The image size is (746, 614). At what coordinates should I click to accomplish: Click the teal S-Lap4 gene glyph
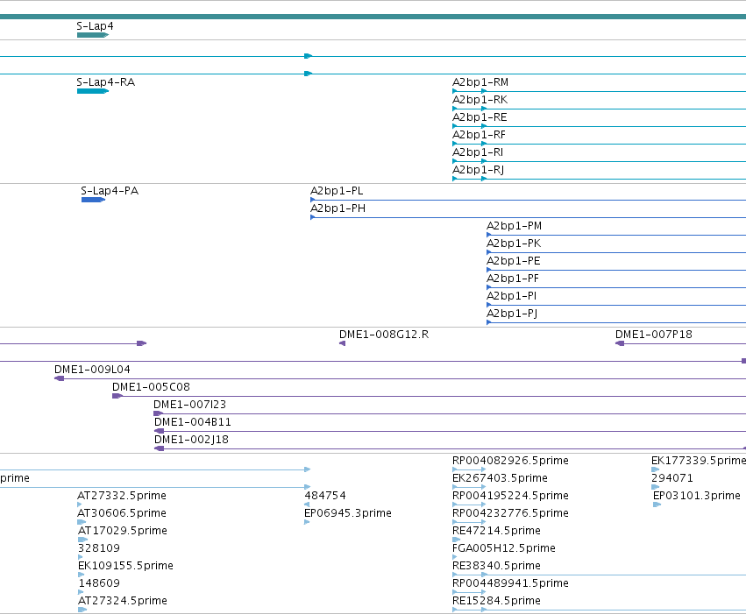click(93, 35)
